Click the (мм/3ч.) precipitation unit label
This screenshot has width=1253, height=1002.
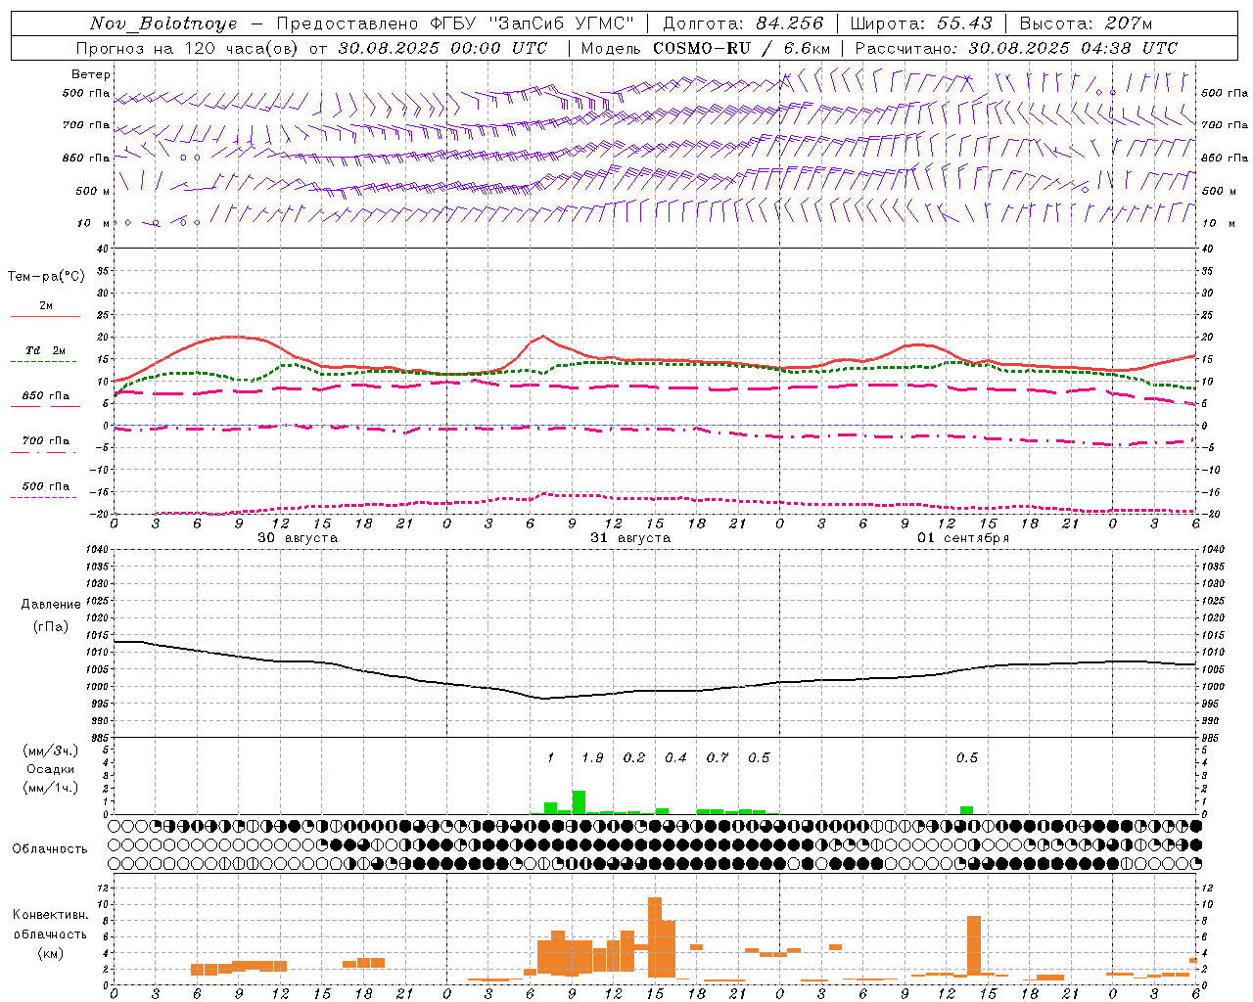click(x=51, y=751)
